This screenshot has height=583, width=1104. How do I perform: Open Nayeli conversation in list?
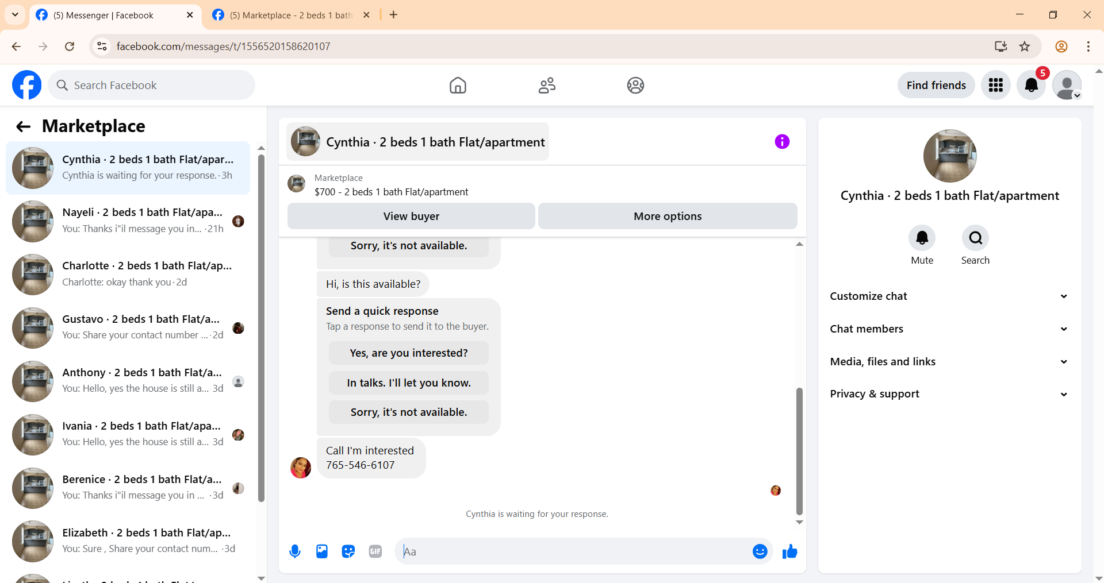coord(128,221)
